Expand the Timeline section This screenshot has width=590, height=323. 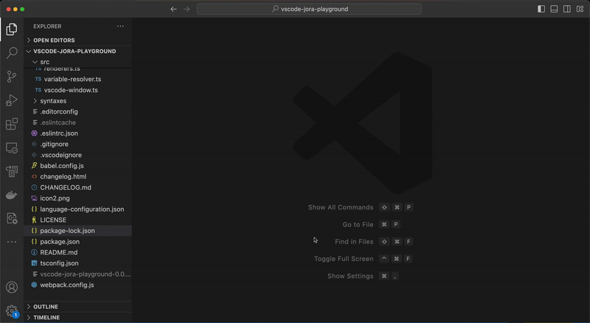[x=78, y=317]
